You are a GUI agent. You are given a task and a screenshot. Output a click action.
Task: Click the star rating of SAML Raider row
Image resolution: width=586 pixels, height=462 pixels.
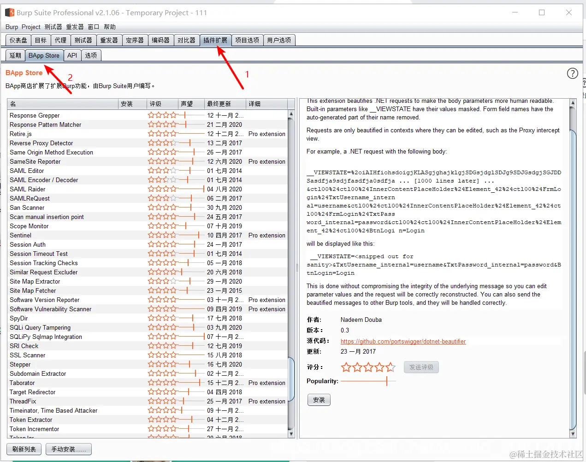coord(163,189)
